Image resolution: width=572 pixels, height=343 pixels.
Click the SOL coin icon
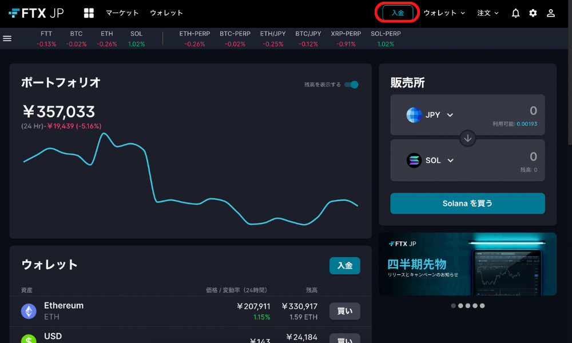tap(414, 161)
